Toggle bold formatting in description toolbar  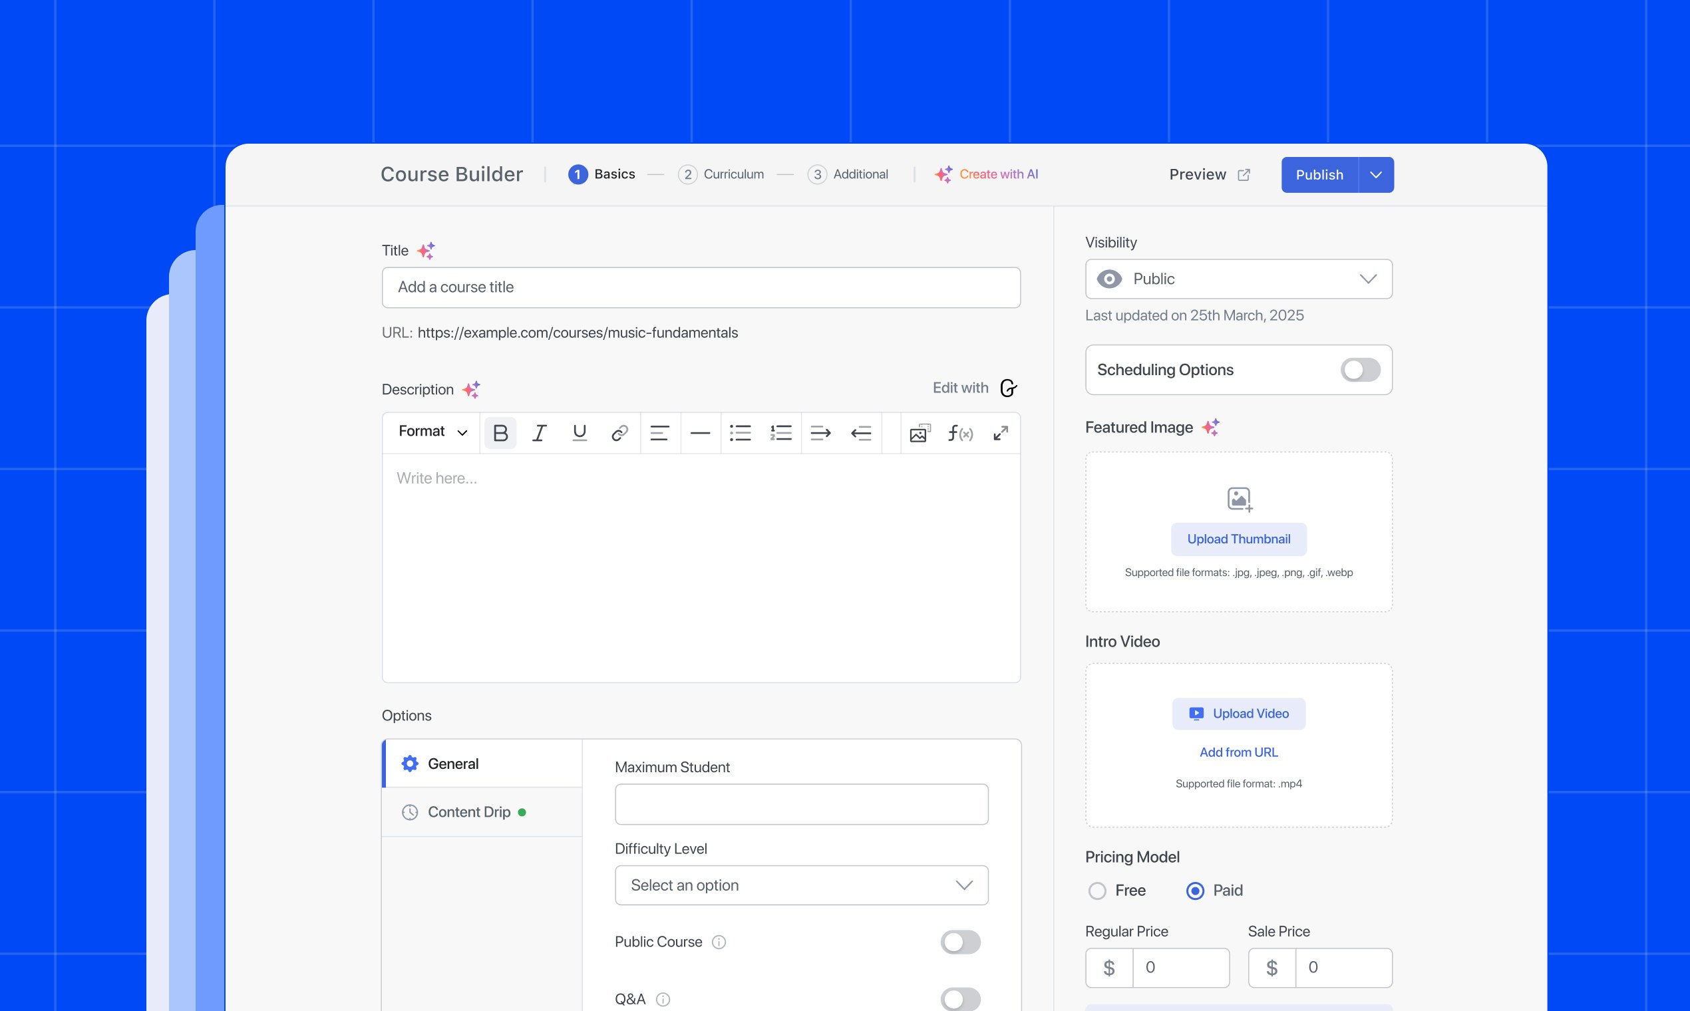pos(500,432)
